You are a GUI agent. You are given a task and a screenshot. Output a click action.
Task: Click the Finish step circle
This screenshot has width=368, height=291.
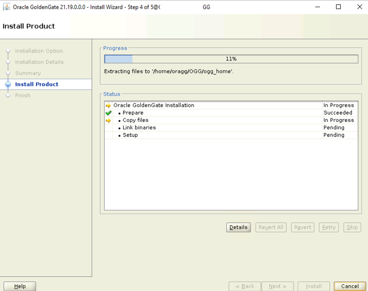click(8, 95)
